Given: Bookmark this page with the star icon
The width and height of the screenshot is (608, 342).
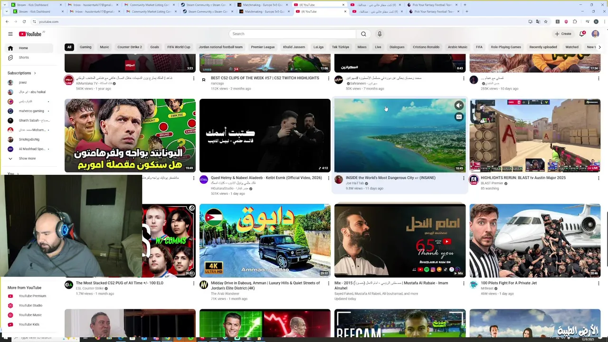Looking at the screenshot, I should click(545, 21).
